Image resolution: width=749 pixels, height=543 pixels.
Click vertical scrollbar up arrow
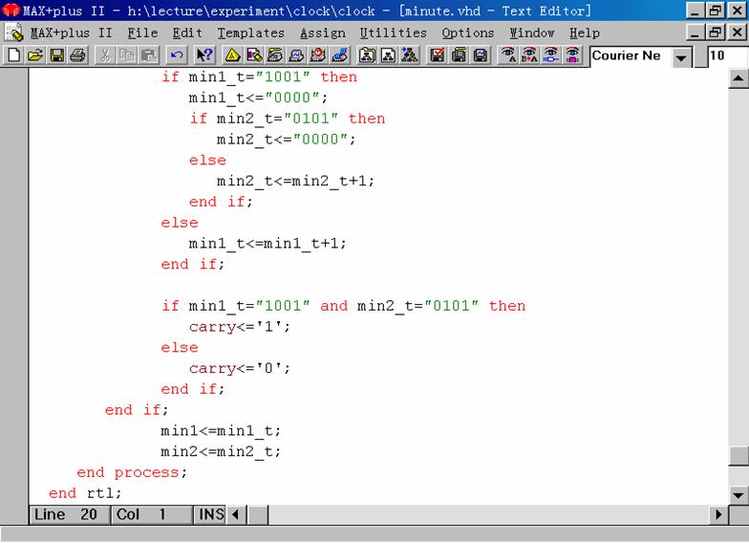pos(738,78)
